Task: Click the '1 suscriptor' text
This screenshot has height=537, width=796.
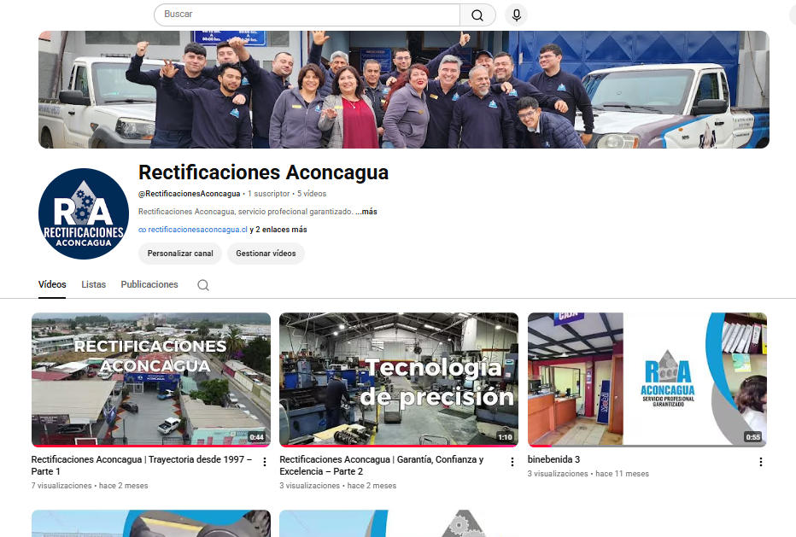Action: [x=268, y=194]
